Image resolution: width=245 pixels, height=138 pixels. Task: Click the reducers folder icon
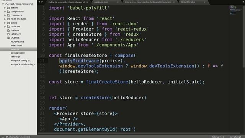(x=8, y=26)
